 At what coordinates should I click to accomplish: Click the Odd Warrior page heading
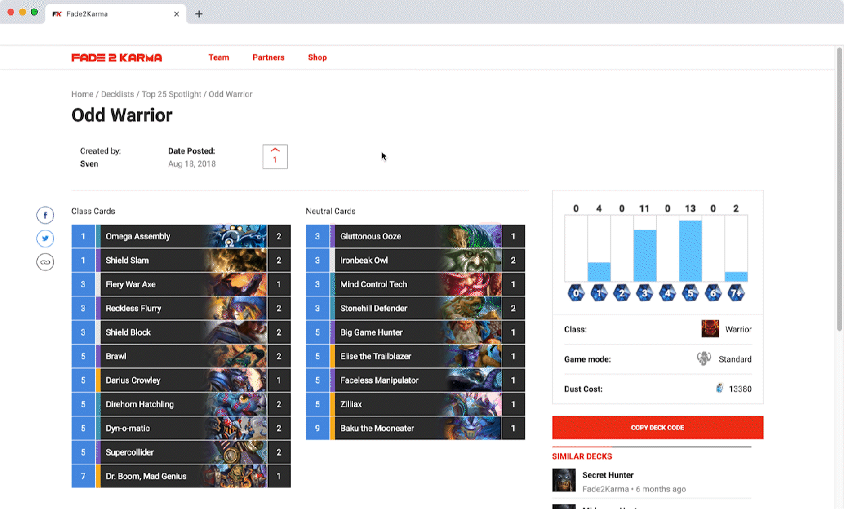(x=122, y=115)
